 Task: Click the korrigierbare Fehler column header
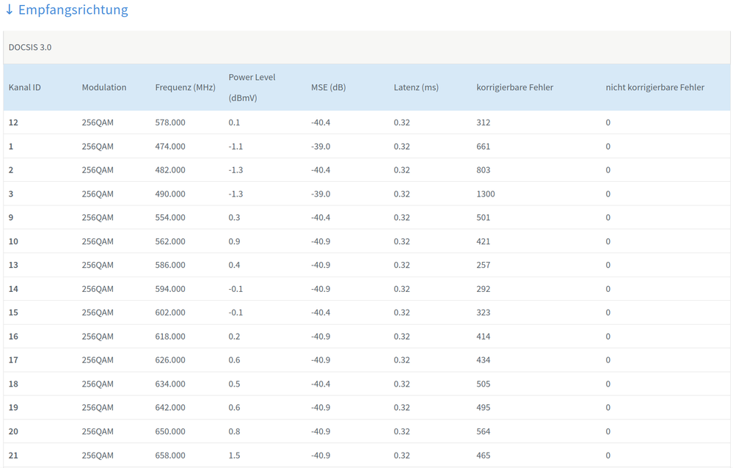pos(514,87)
